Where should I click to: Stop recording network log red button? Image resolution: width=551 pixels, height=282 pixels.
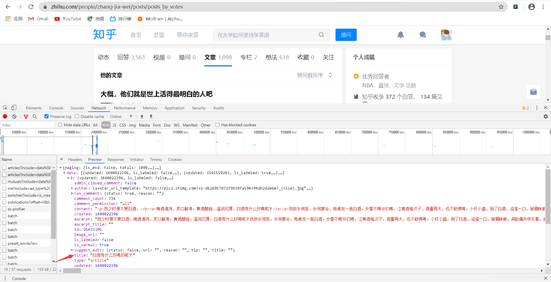point(5,116)
